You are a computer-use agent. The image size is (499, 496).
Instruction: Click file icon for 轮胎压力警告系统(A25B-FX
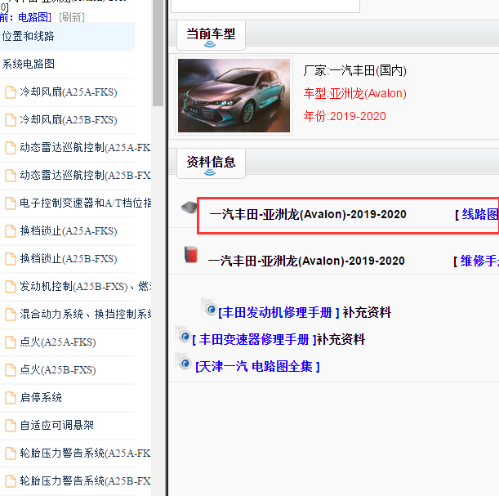point(11,481)
